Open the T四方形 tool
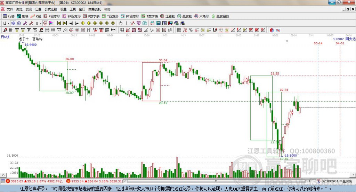This screenshot has height=192, width=356. coord(110,16)
